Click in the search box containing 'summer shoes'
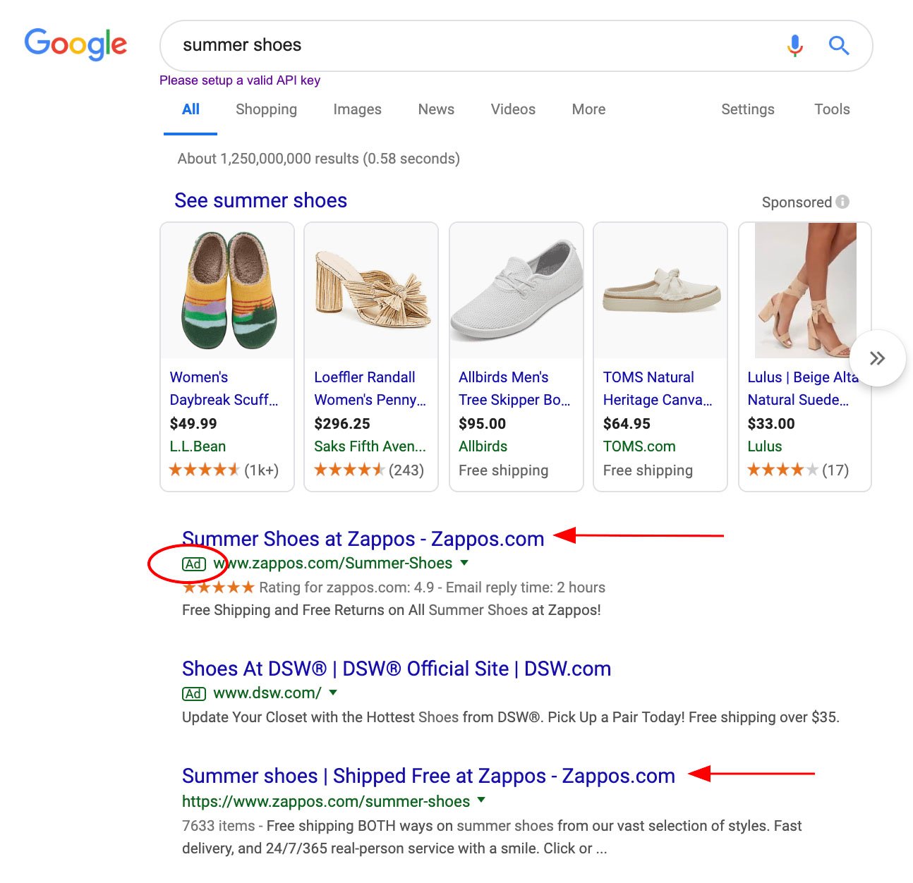This screenshot has width=913, height=883. coord(466,46)
